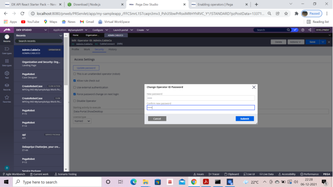
Task: Switch to the Profile tab
Action: tap(75, 49)
